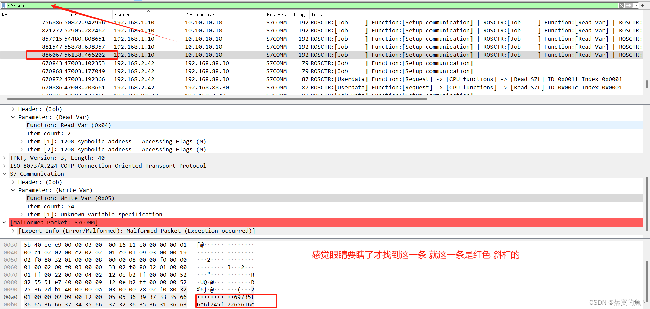Image resolution: width=650 pixels, height=309 pixels.
Task: Sort packets by the Info column
Action: click(317, 15)
